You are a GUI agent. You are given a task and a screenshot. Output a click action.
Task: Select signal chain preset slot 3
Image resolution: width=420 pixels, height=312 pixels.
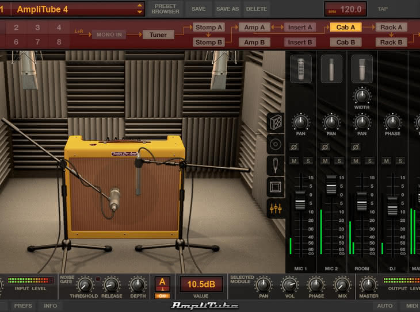pyautogui.click(x=37, y=28)
